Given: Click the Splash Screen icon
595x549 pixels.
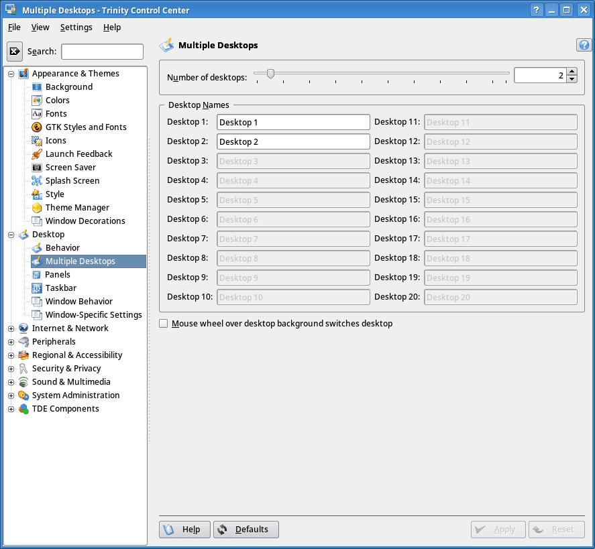Looking at the screenshot, I should coord(37,181).
